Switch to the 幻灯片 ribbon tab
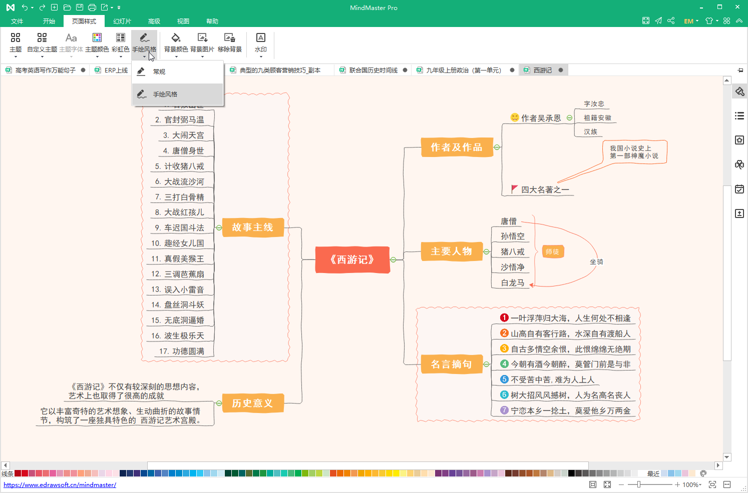The height and width of the screenshot is (493, 748). (x=122, y=21)
